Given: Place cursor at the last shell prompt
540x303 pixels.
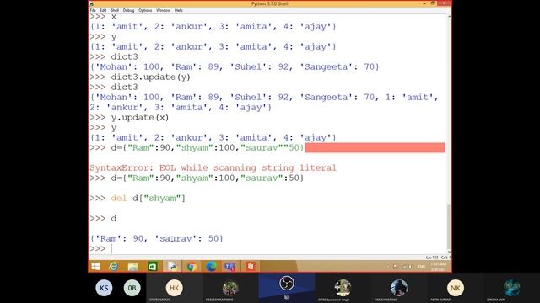Looking at the screenshot, I should point(111,249).
